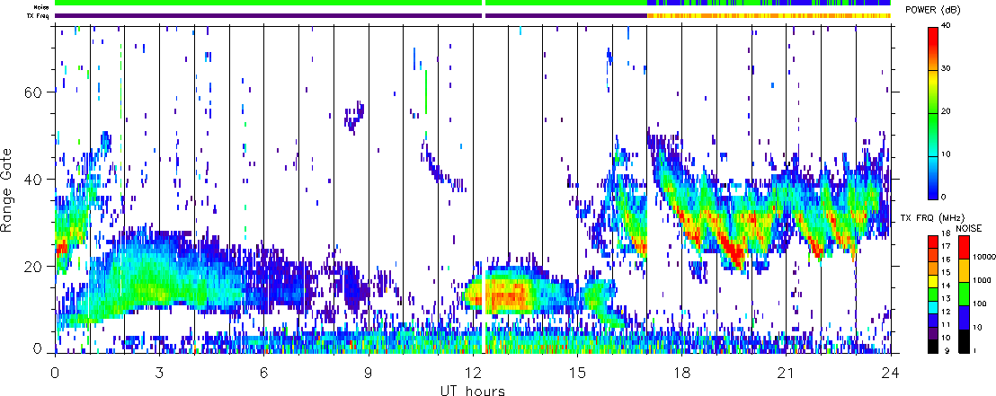The width and height of the screenshot is (996, 396).
Task: Click the "100" label on NOISE legend
Action: (978, 304)
